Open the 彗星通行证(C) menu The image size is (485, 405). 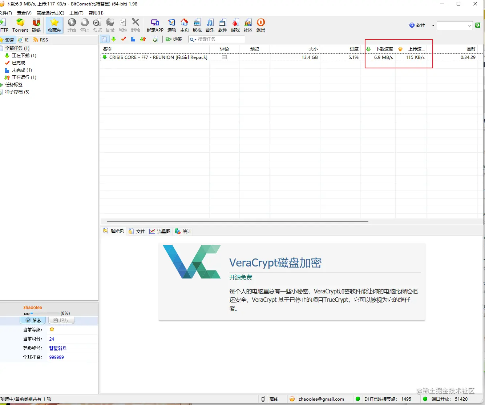(x=50, y=13)
